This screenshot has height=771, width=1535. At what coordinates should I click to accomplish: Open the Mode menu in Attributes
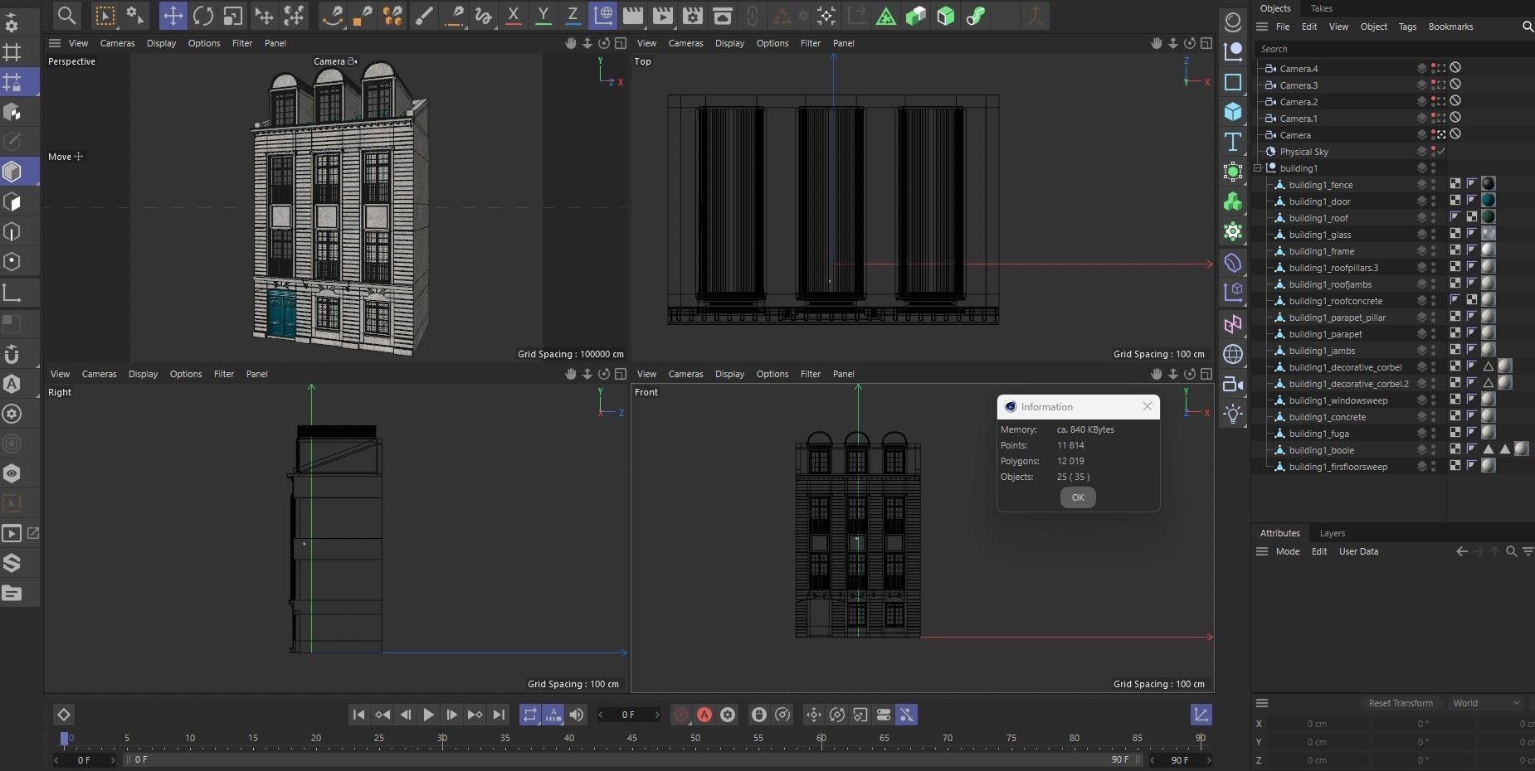coord(1288,551)
